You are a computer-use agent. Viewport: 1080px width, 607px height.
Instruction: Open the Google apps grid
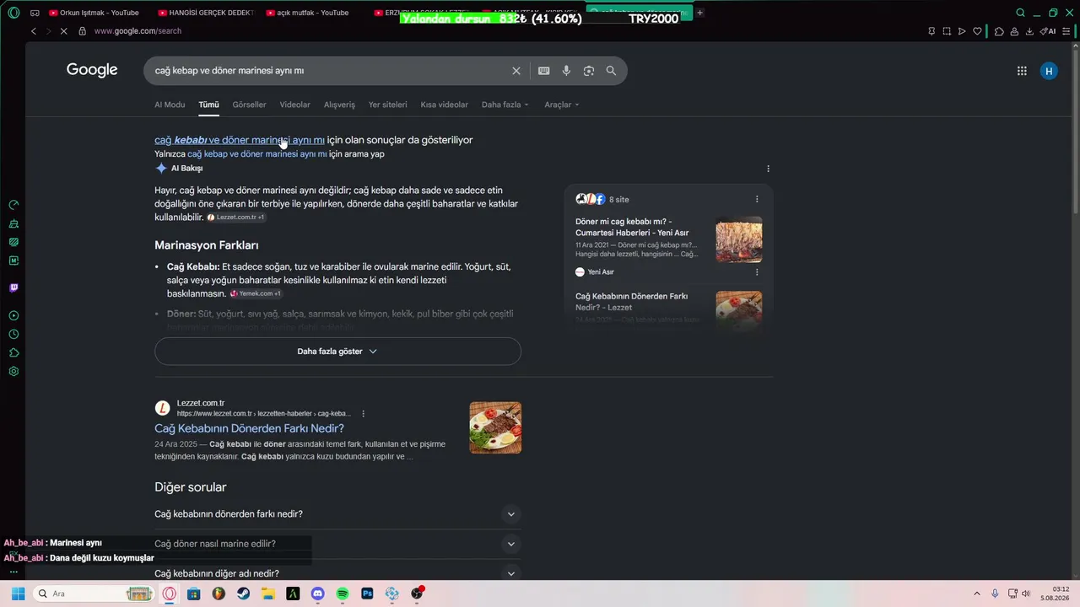pos(1022,71)
